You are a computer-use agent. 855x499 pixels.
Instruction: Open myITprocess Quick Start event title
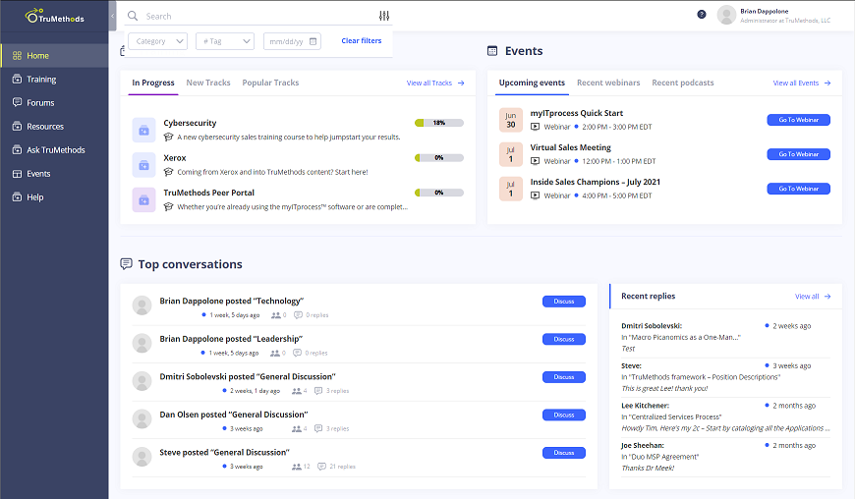[576, 113]
